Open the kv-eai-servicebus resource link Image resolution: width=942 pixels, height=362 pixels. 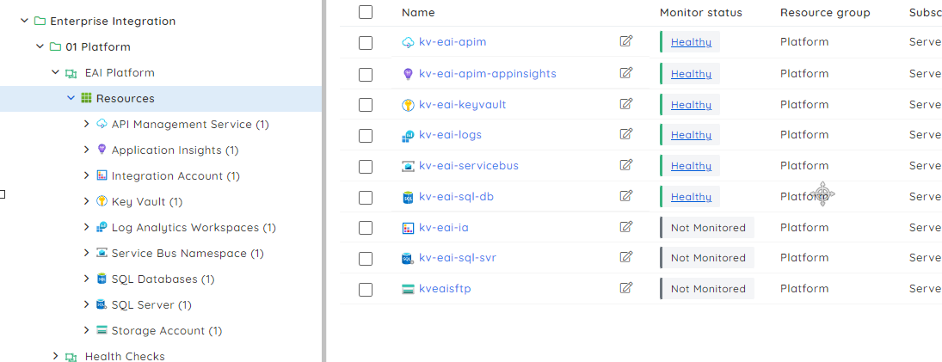click(469, 165)
